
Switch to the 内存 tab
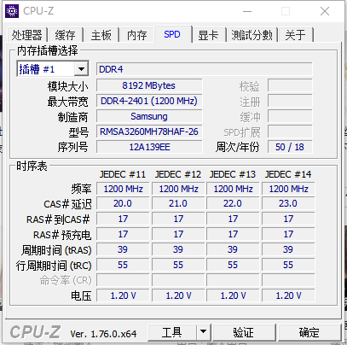(x=137, y=35)
